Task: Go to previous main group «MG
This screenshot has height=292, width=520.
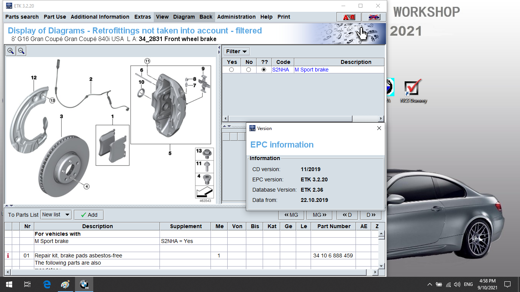Action: coord(291,215)
